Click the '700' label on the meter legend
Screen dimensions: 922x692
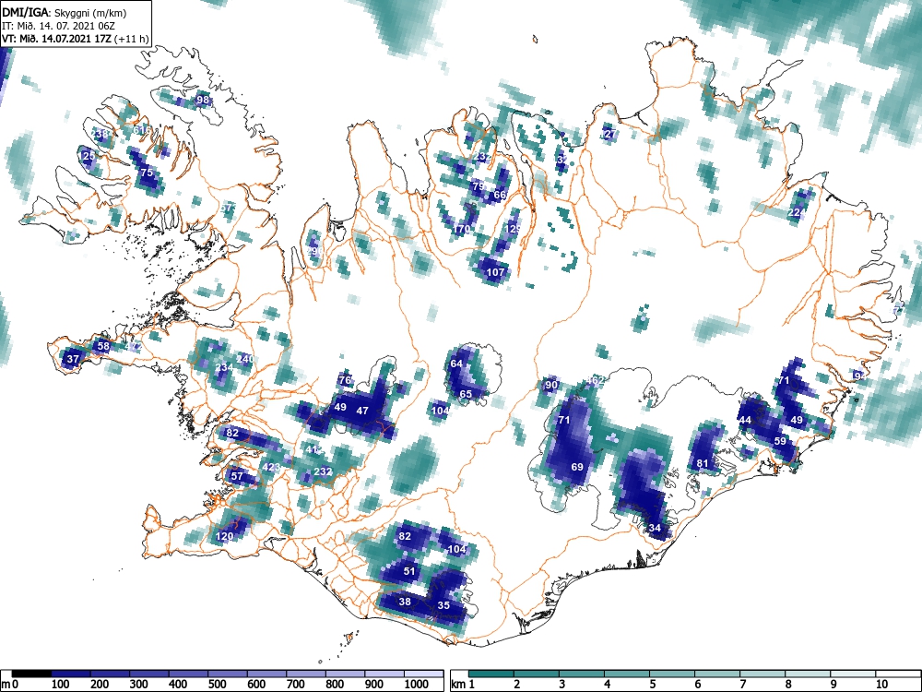295,685
